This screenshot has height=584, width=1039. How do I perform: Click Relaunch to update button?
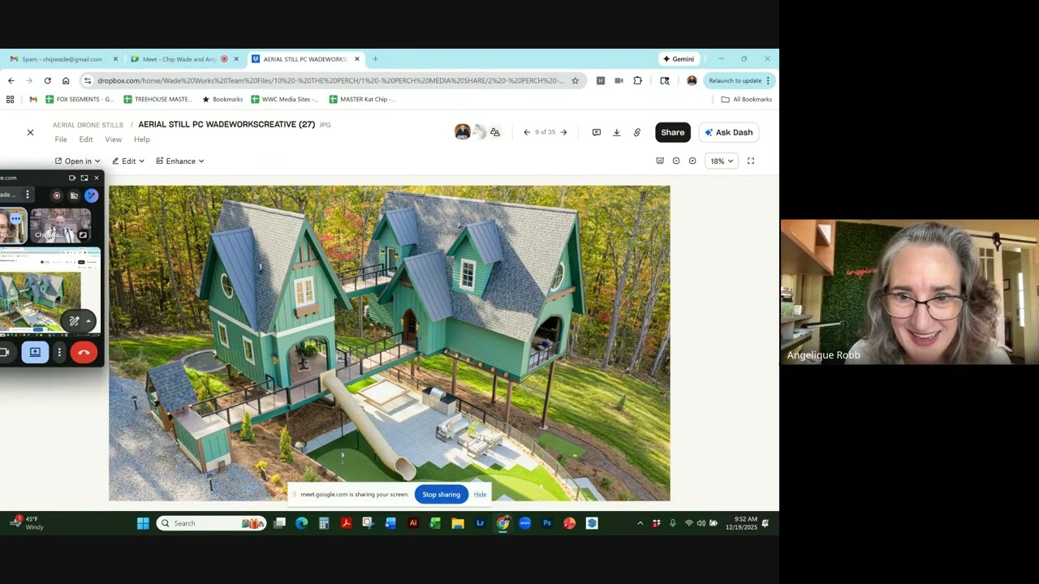(735, 80)
